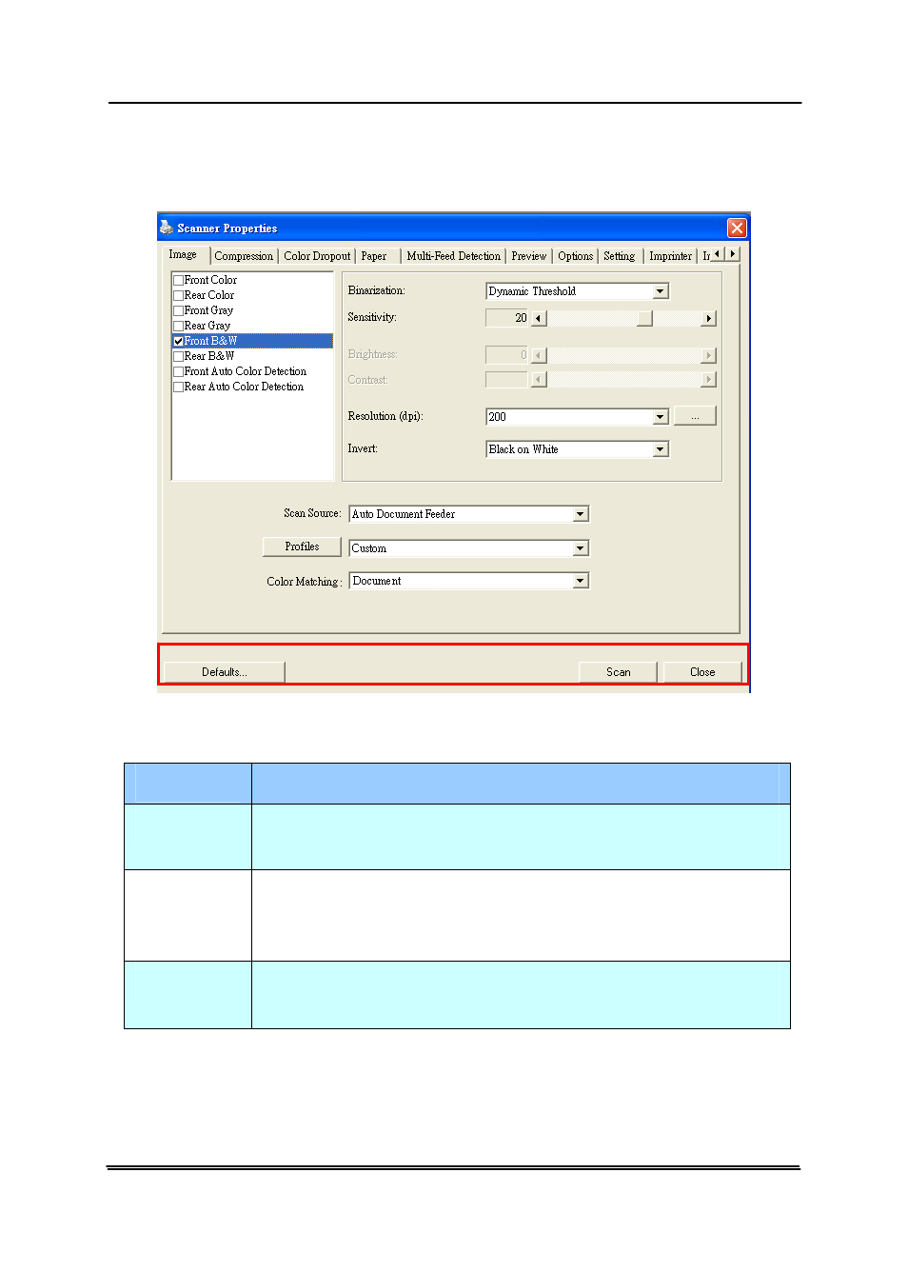Click the Brightness right arrow
908x1272 pixels.
[x=708, y=355]
